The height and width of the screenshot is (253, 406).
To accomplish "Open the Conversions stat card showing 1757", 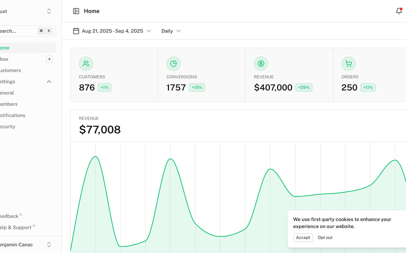I will click(201, 75).
